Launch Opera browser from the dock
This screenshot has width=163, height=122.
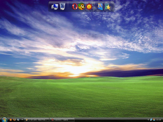[75, 7]
